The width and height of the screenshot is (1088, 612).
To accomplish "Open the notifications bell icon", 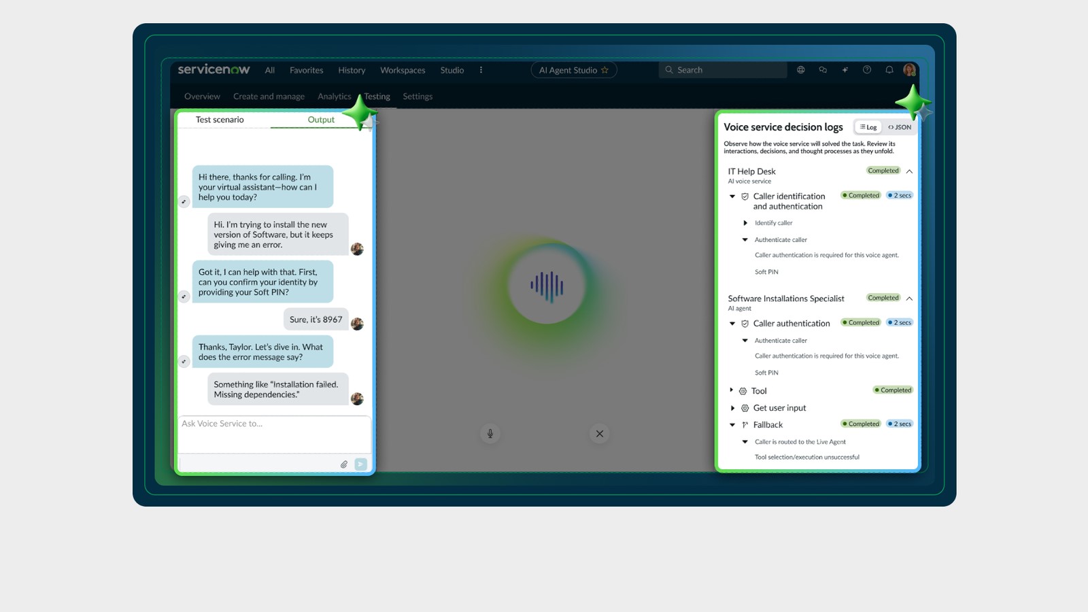I will tap(889, 70).
